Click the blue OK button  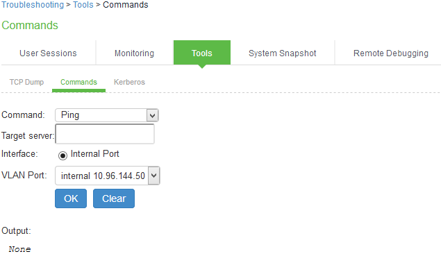coord(71,198)
